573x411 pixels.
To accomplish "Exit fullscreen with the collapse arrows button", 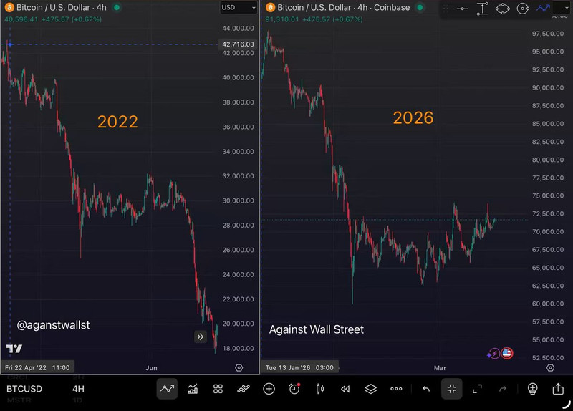I will click(x=452, y=389).
